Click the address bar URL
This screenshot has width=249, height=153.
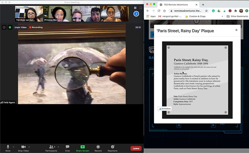tap(188, 11)
